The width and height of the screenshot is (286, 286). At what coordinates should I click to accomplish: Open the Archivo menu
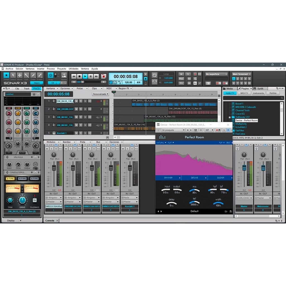9,69
